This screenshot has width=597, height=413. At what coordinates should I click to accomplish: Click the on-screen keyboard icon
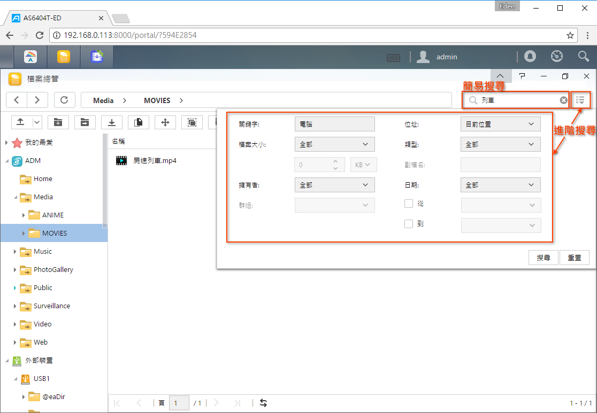click(x=393, y=58)
